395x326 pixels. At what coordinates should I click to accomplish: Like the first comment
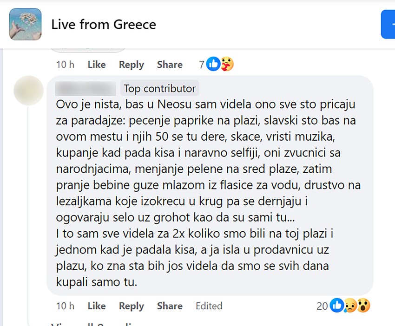(x=96, y=65)
